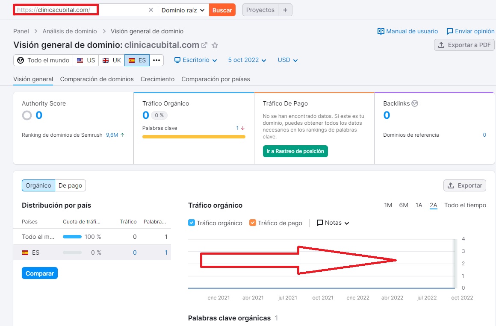Switch to the De pago toggle
The width and height of the screenshot is (496, 326).
(71, 185)
